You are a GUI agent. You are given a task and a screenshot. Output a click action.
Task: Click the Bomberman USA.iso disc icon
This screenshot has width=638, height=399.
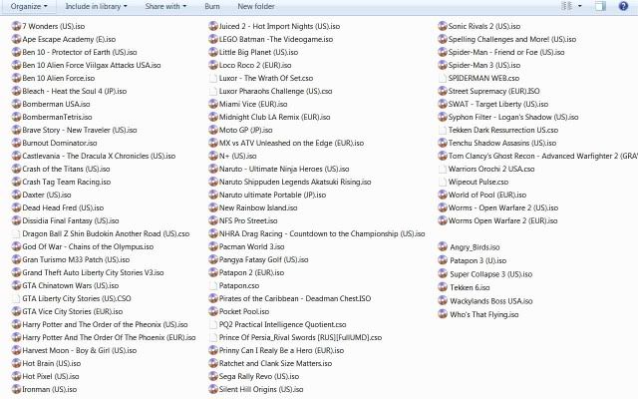click(x=16, y=104)
